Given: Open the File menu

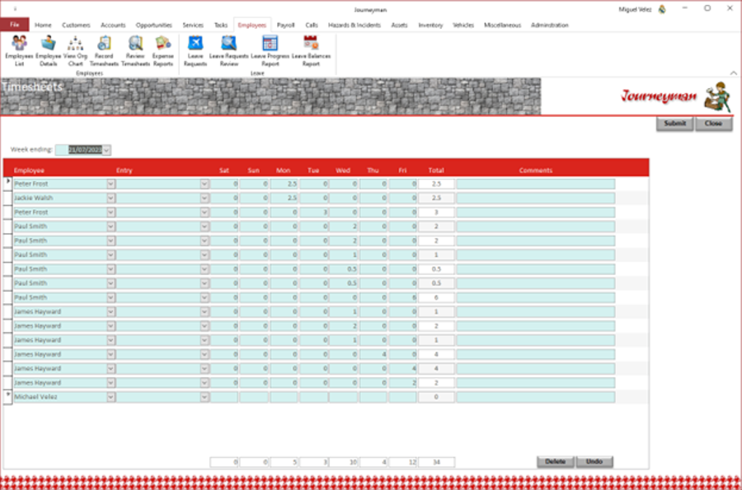Looking at the screenshot, I should (x=15, y=25).
